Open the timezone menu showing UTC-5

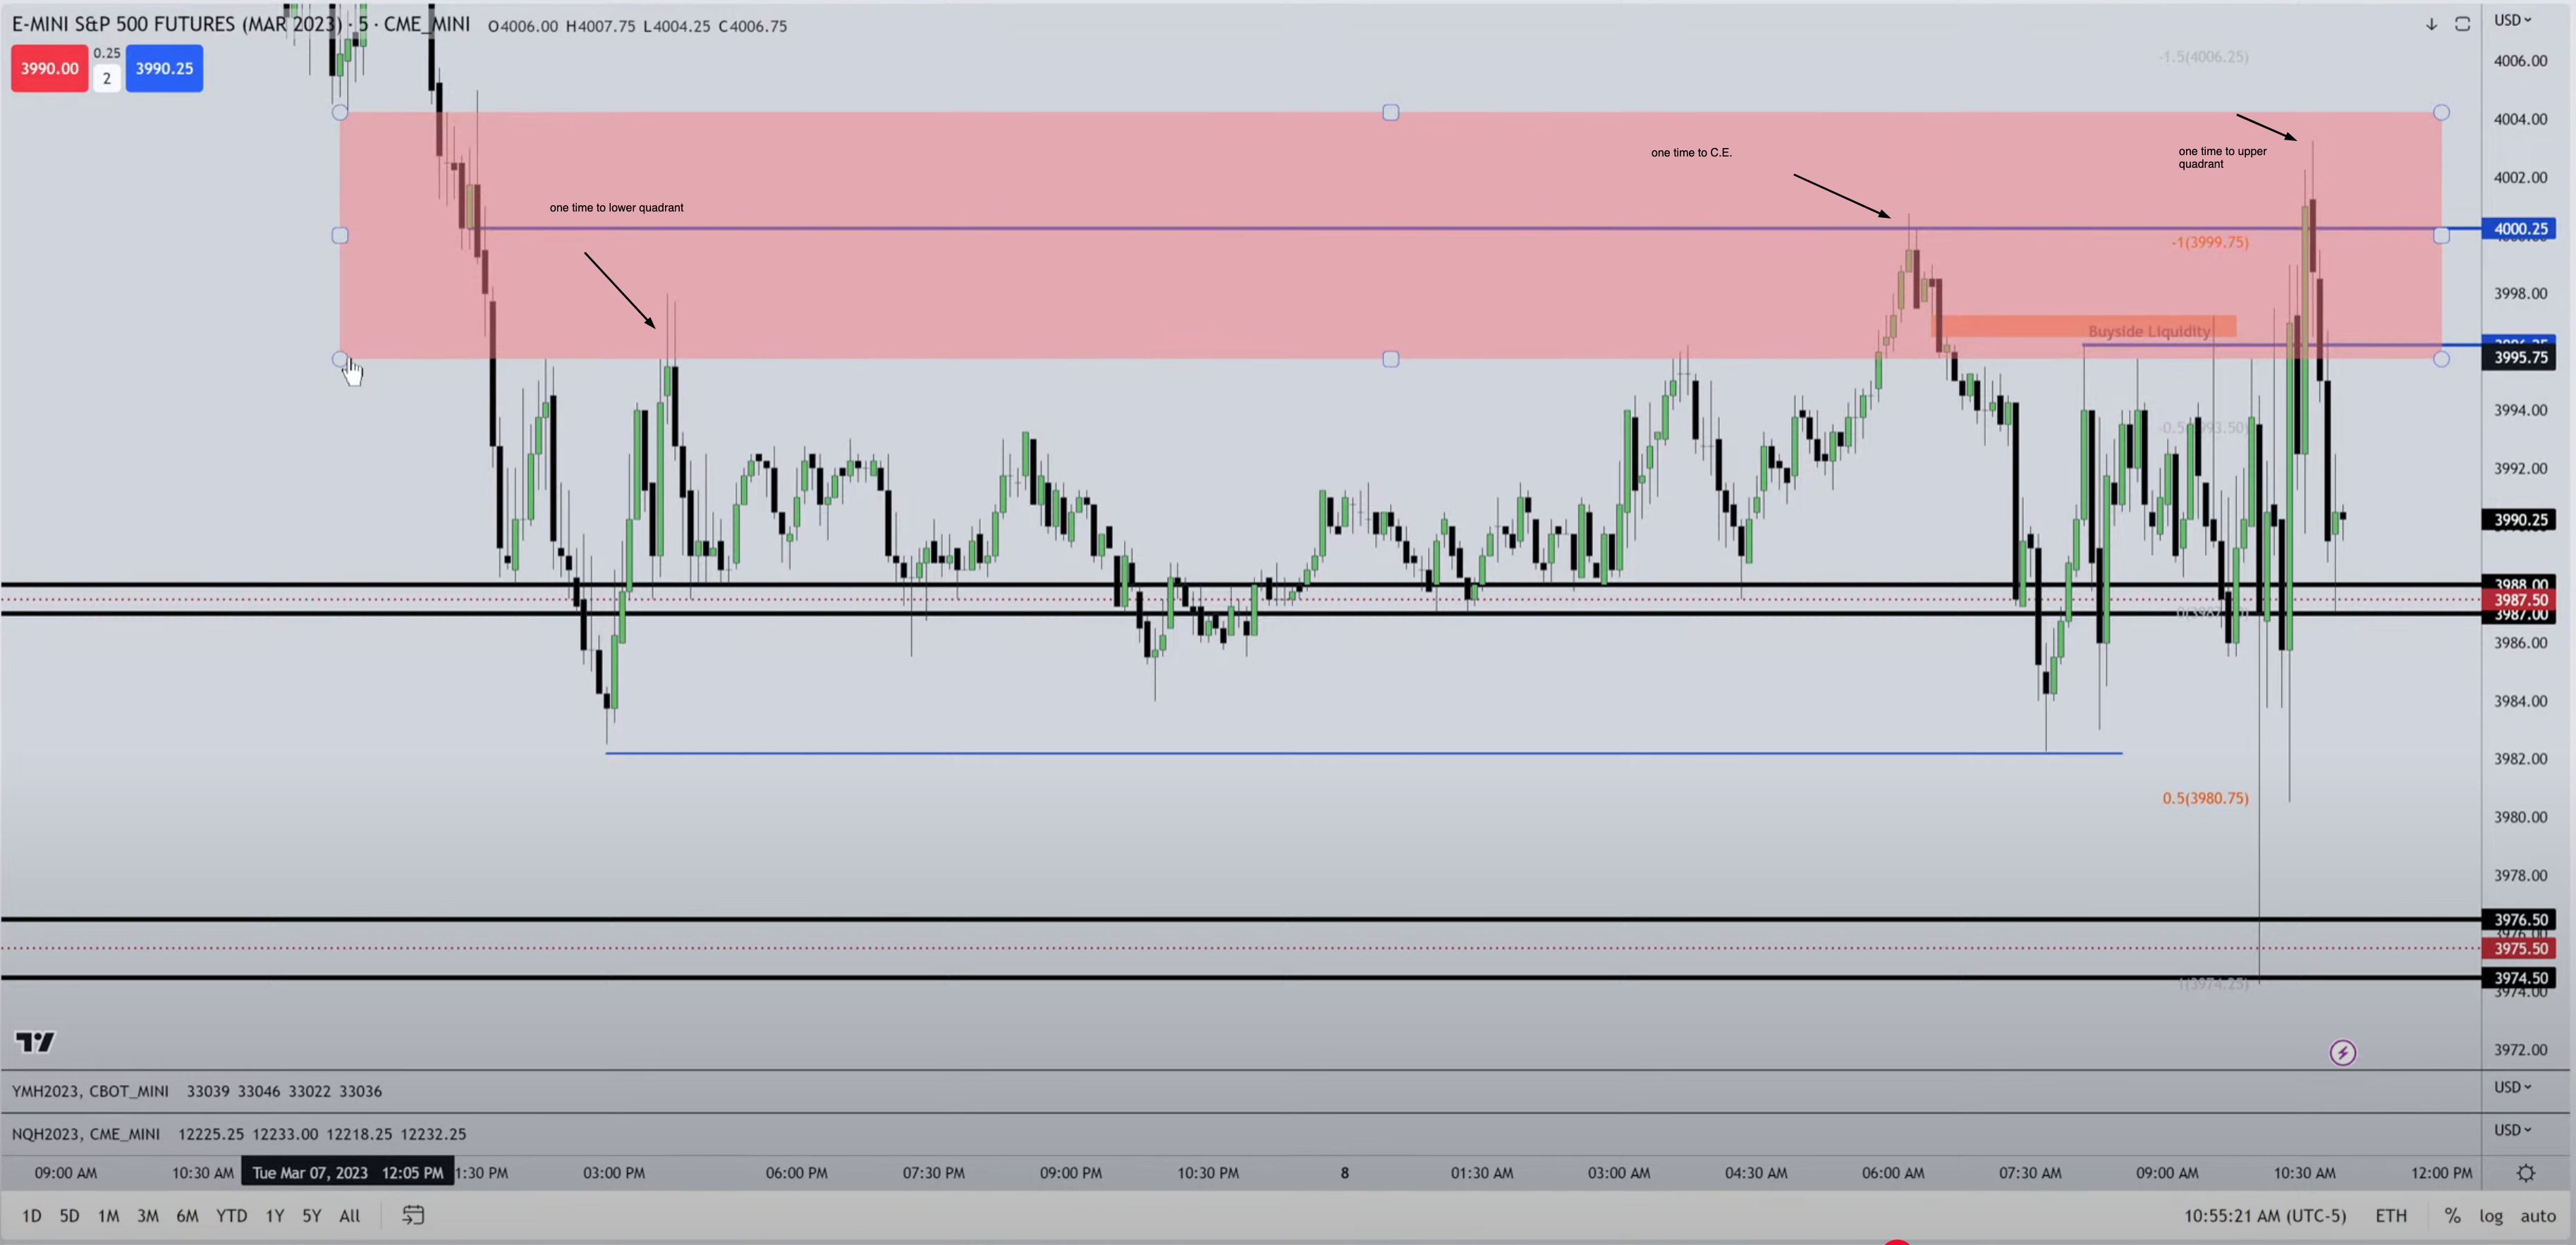click(x=2264, y=1216)
